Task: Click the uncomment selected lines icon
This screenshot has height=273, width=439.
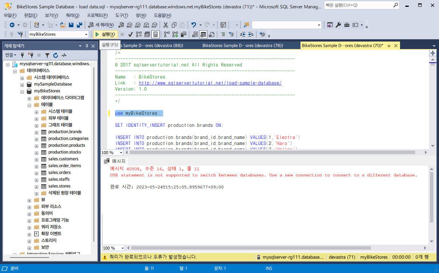Action: (x=231, y=34)
